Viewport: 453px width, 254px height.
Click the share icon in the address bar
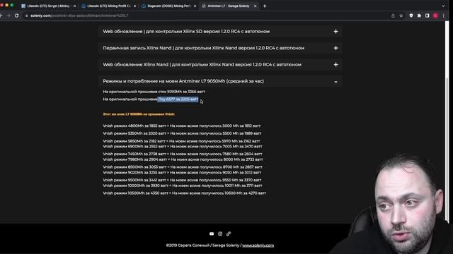click(x=393, y=16)
